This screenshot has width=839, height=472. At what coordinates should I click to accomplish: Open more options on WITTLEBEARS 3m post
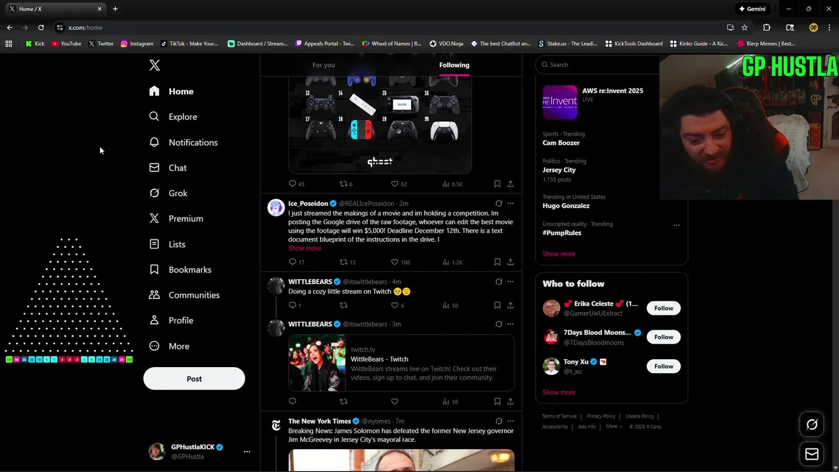pyautogui.click(x=511, y=324)
